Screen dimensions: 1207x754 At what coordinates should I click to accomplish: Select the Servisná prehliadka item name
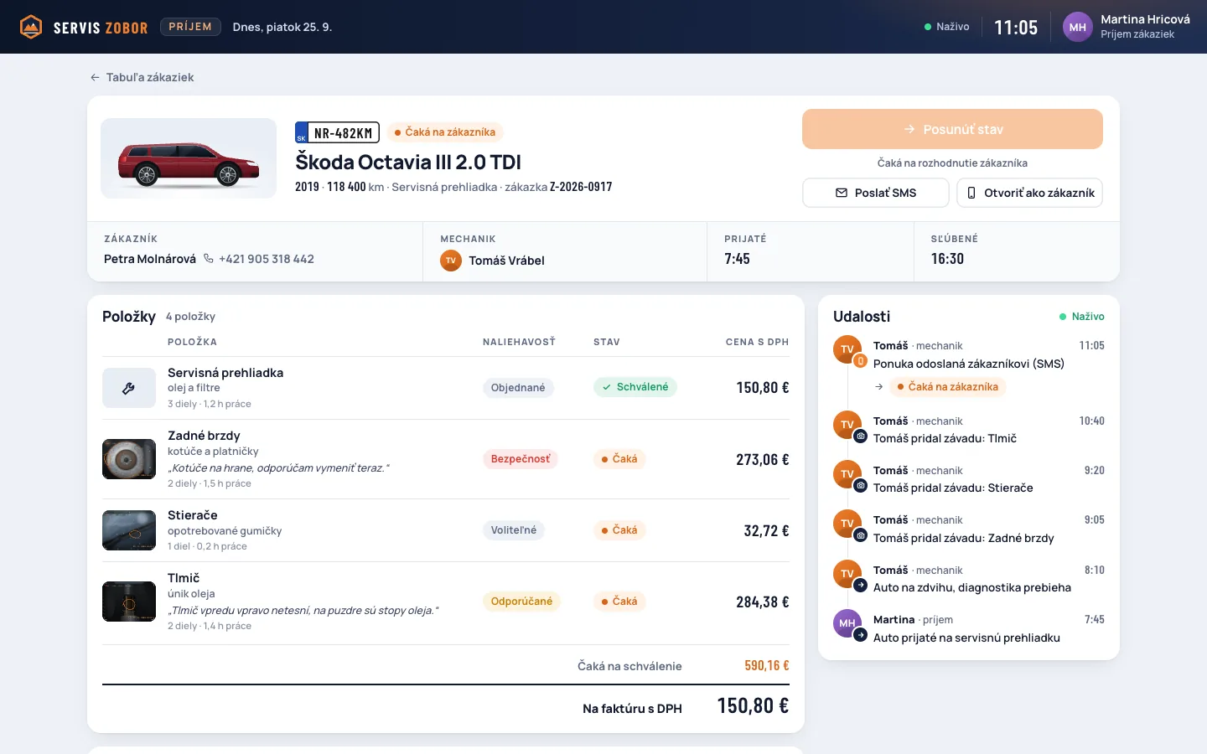click(x=225, y=373)
